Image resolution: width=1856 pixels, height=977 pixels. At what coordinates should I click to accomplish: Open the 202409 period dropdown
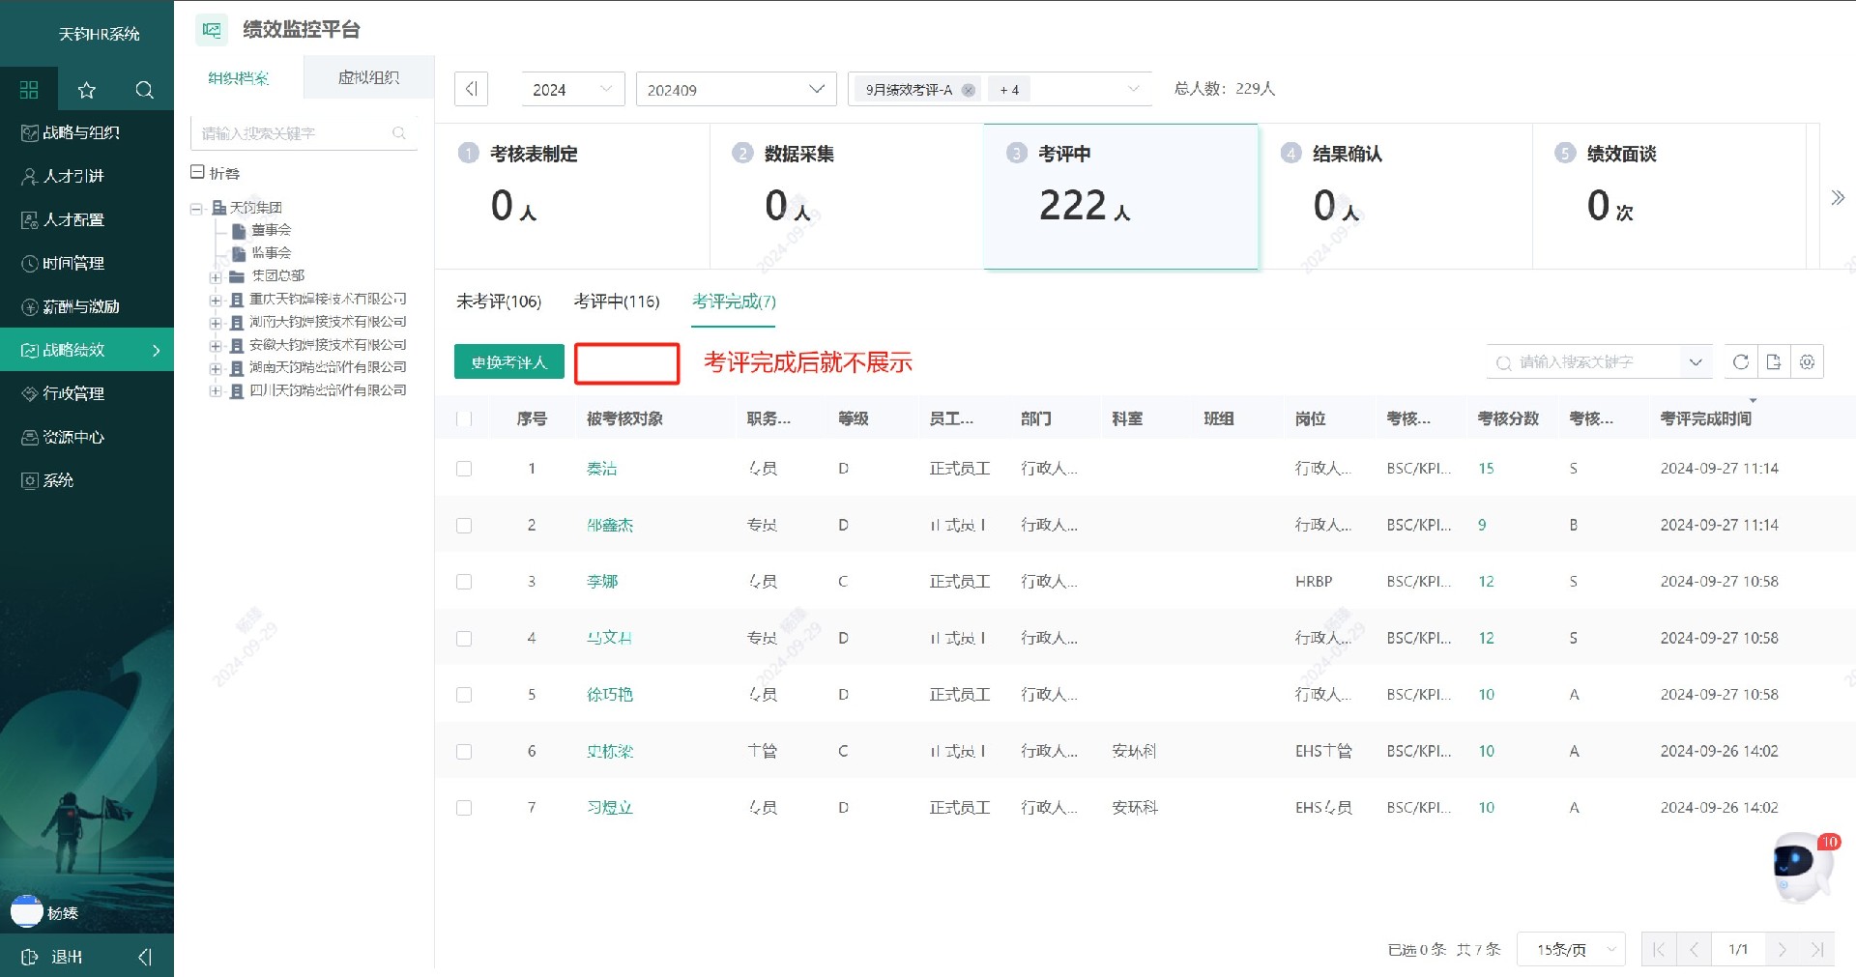point(737,89)
